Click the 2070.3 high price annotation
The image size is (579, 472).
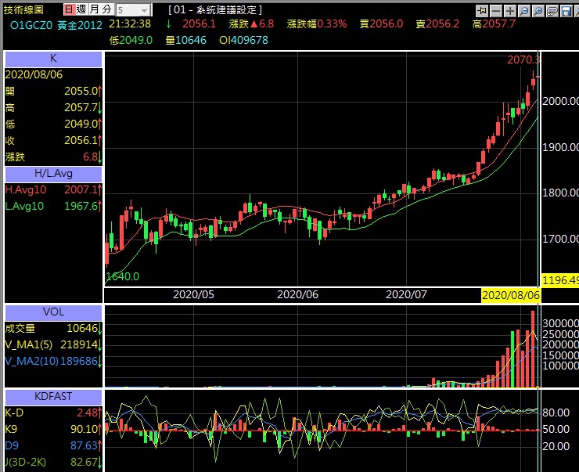[523, 59]
